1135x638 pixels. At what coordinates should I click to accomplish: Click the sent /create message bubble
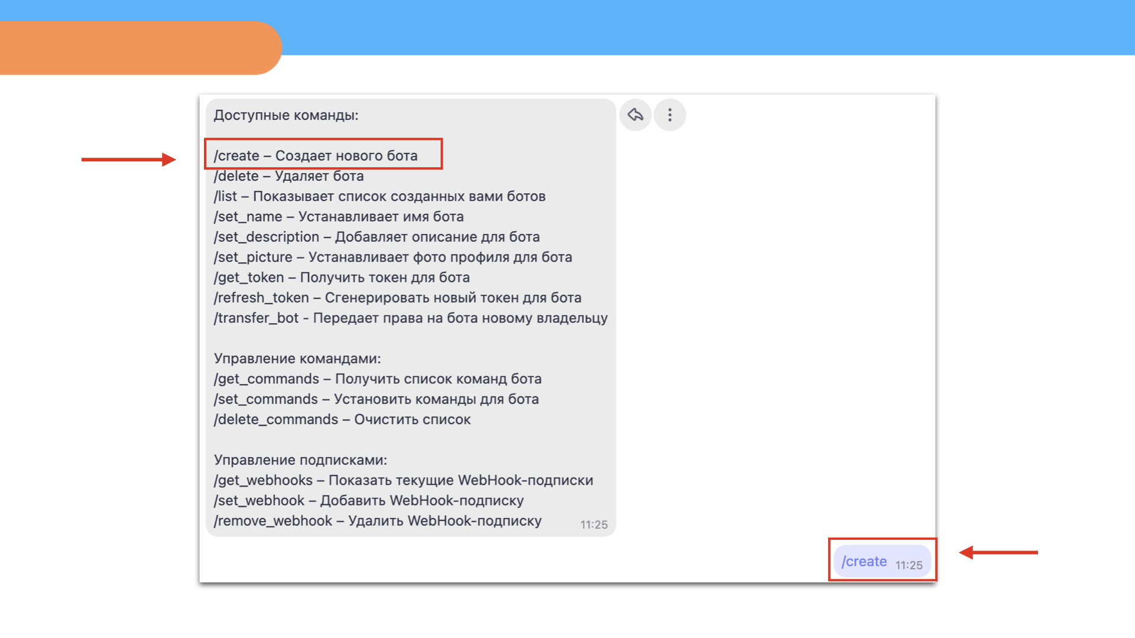882,561
